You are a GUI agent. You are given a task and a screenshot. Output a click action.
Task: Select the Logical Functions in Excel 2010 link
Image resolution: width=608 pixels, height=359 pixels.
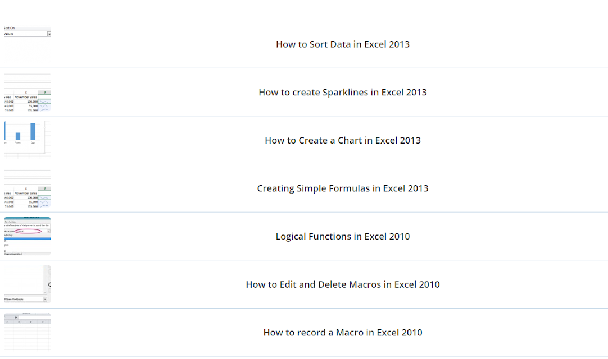[342, 237]
